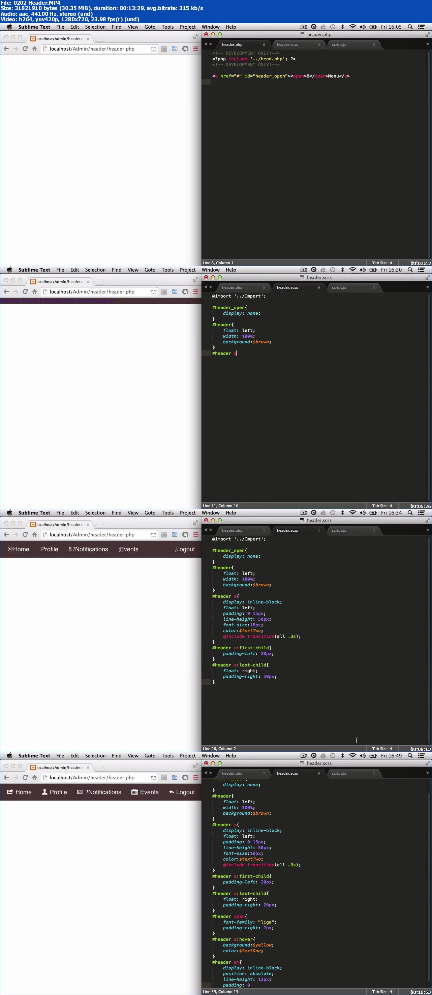Image resolution: width=432 pixels, height=995 pixels.
Task: Click the Apple logo in the 16:05 frame's menu bar
Action: pos(10,27)
